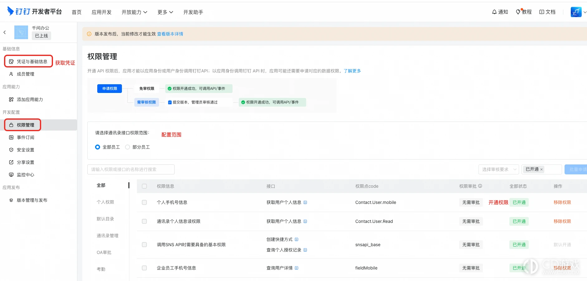Click the 版本管理与发布 stack icon

tap(11, 200)
